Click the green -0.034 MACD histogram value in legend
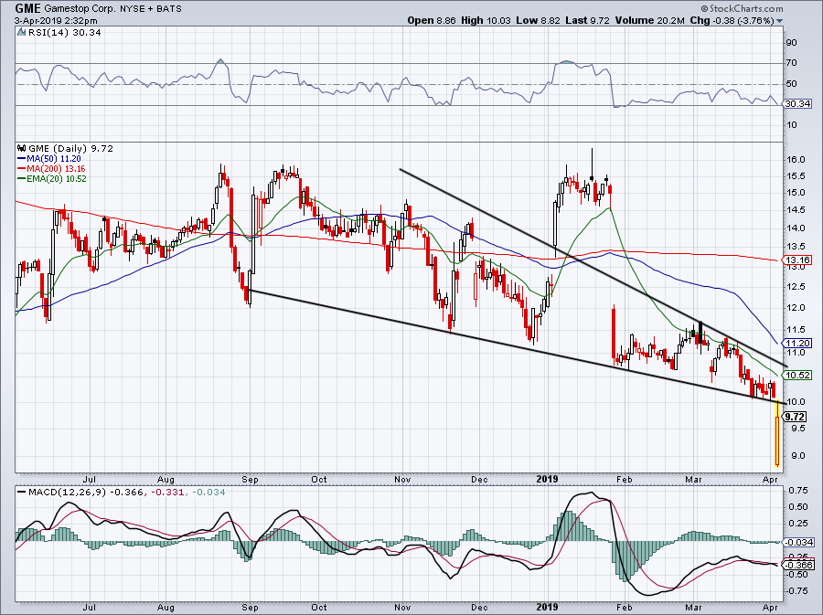This screenshot has width=823, height=615. click(208, 493)
